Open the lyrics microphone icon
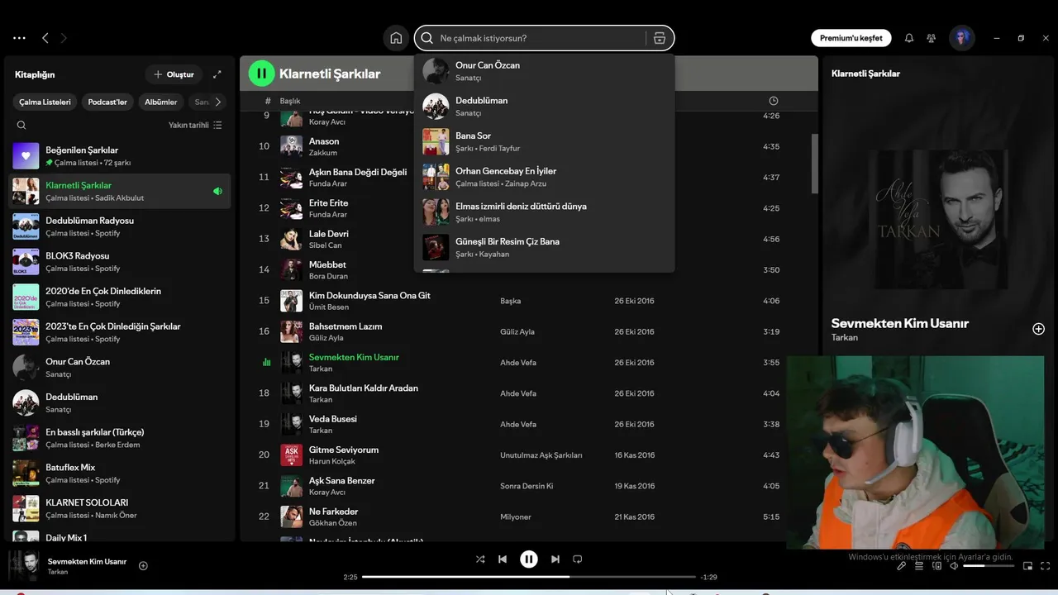This screenshot has height=595, width=1058. [902, 566]
